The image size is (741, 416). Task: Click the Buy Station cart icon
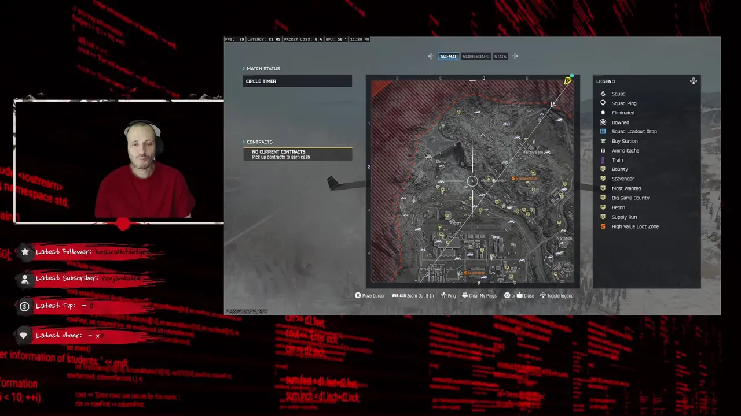(x=603, y=141)
